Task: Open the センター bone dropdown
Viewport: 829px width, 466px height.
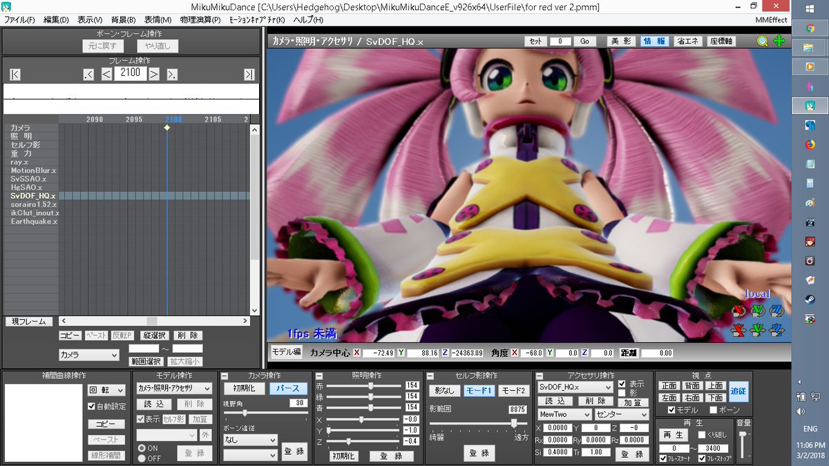Action: pyautogui.click(x=622, y=414)
